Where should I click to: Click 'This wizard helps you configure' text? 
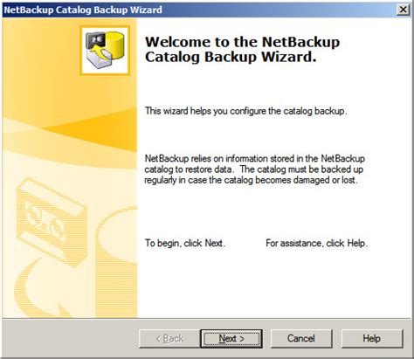point(246,111)
